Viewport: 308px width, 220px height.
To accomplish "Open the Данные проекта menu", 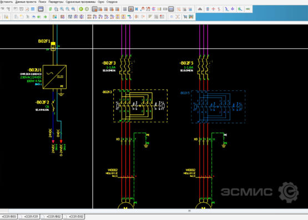I will click(26, 2).
